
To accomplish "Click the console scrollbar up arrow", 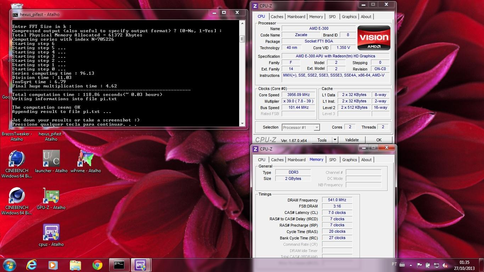I will tap(242, 23).
